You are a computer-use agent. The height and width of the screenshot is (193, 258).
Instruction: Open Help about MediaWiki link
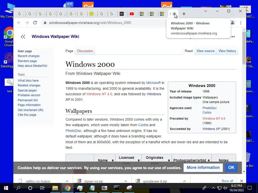coord(33,66)
